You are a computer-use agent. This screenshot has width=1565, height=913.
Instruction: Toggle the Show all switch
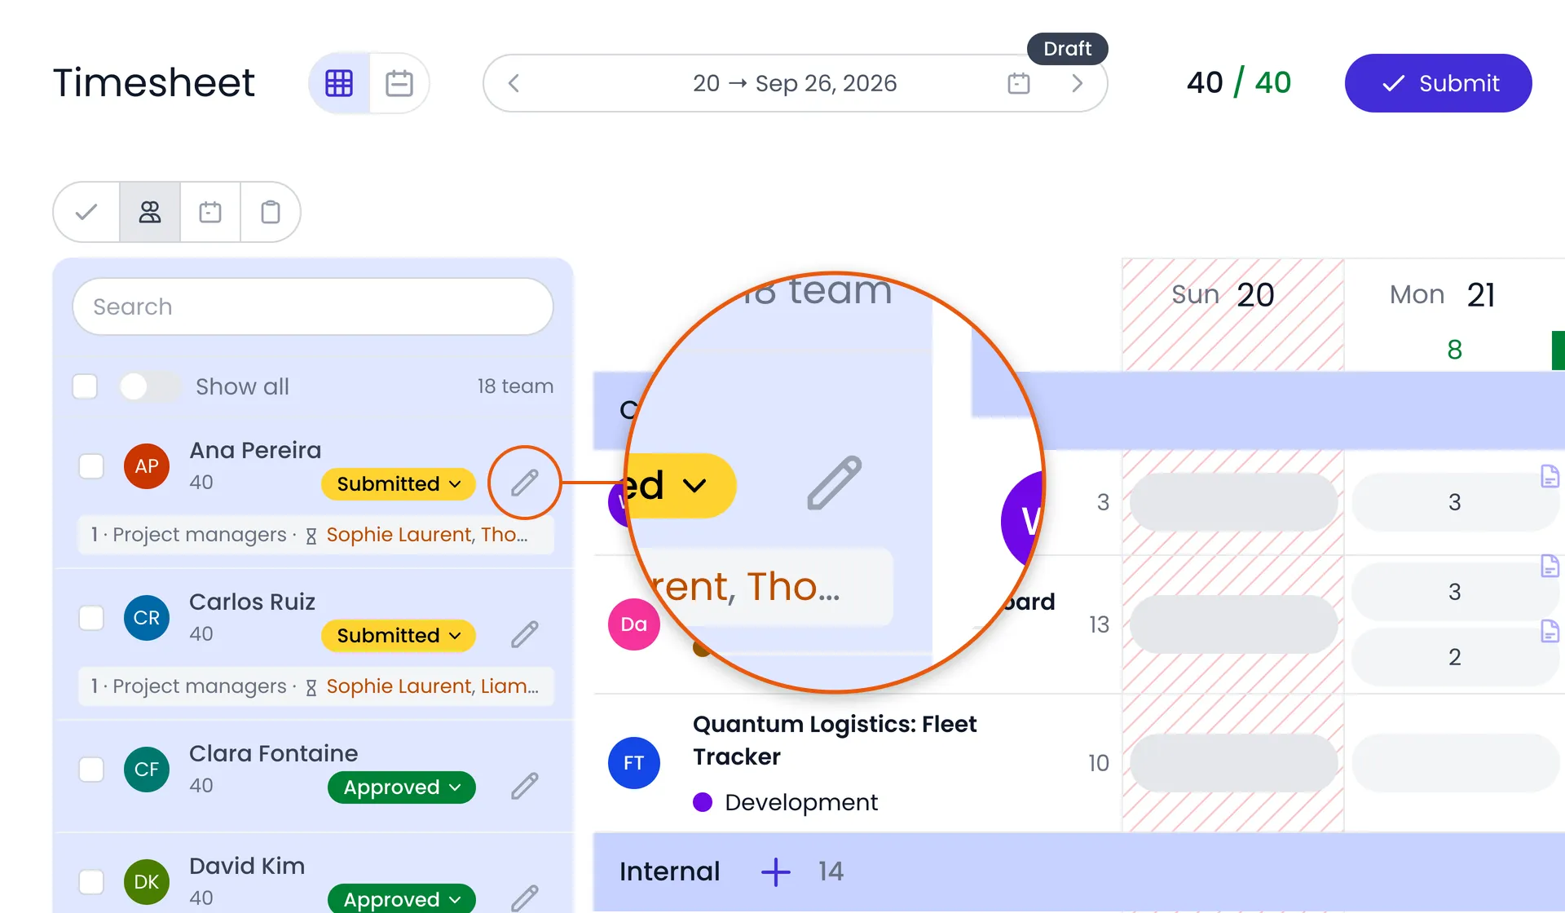click(148, 386)
